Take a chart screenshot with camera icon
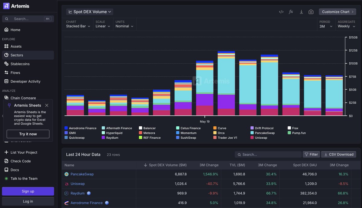Image resolution: width=362 pixels, height=208 pixels. tap(311, 12)
